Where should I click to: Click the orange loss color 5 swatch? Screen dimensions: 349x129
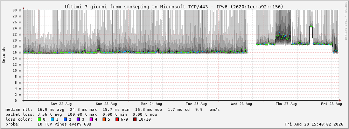(105, 120)
